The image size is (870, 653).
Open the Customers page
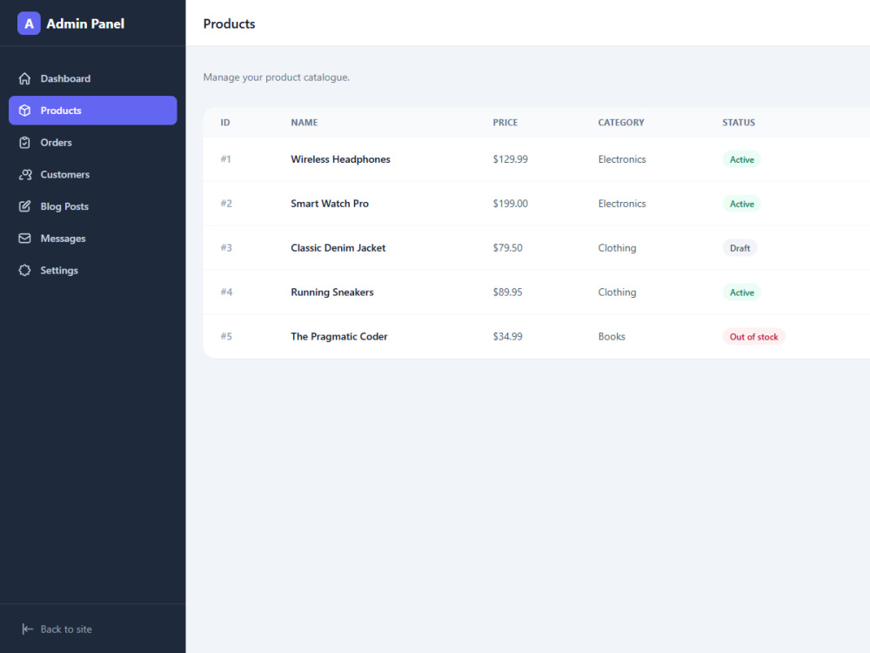pyautogui.click(x=93, y=174)
